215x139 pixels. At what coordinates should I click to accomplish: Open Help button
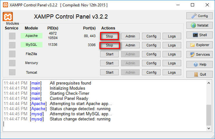(x=200, y=64)
